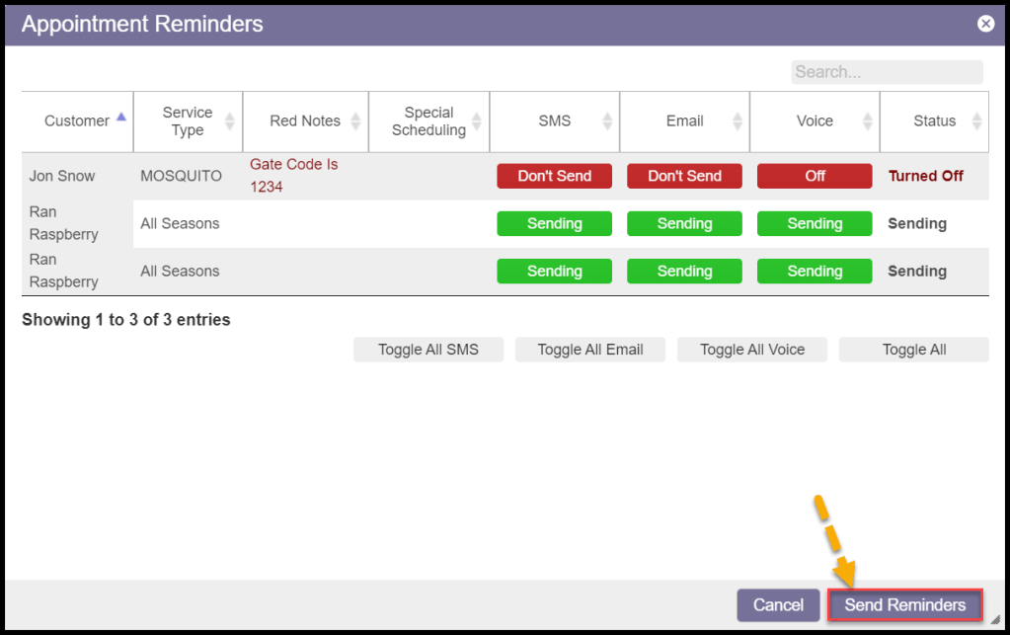Sort by Special Scheduling column arrows

click(x=477, y=121)
